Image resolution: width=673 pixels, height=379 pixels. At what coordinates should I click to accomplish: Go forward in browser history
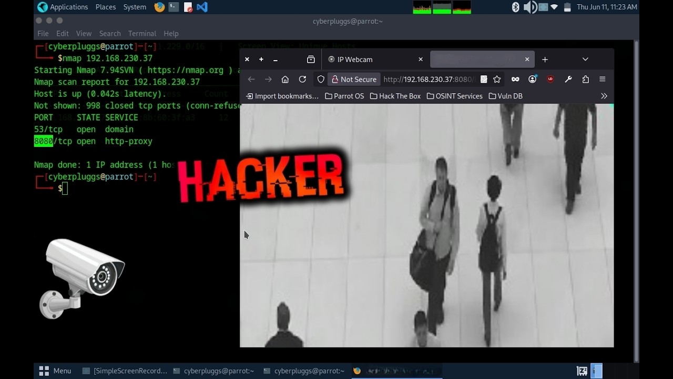click(x=268, y=79)
